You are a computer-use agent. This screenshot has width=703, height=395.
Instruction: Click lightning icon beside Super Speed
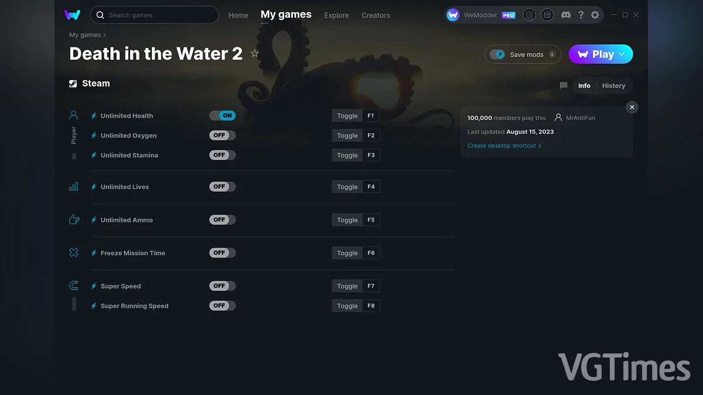pos(94,286)
